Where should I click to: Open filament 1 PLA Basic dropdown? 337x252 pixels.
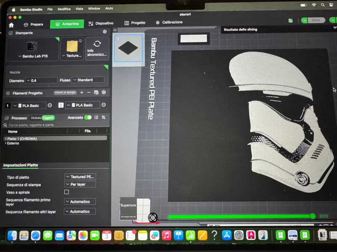29,105
